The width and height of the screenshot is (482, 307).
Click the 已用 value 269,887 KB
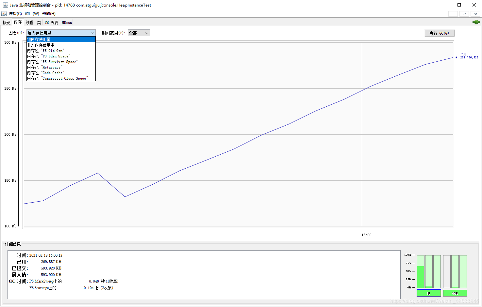(51, 262)
